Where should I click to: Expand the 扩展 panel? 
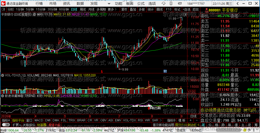(17, 125)
